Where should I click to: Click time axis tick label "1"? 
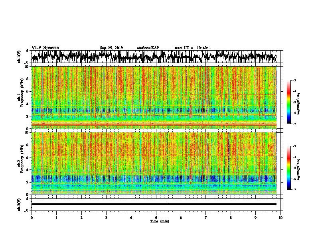click(56, 218)
